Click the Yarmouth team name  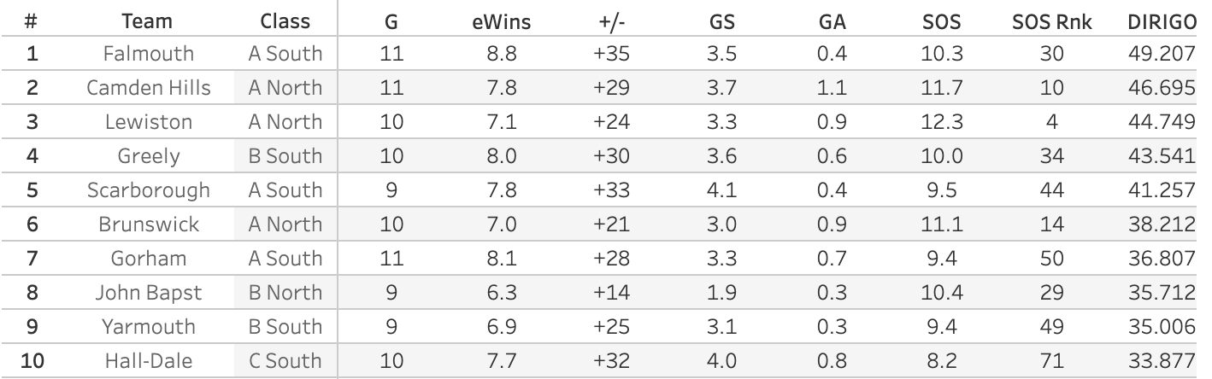[x=148, y=327]
